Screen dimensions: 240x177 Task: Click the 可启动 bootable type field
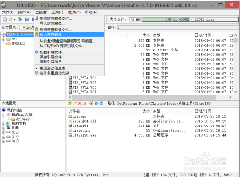26,27
